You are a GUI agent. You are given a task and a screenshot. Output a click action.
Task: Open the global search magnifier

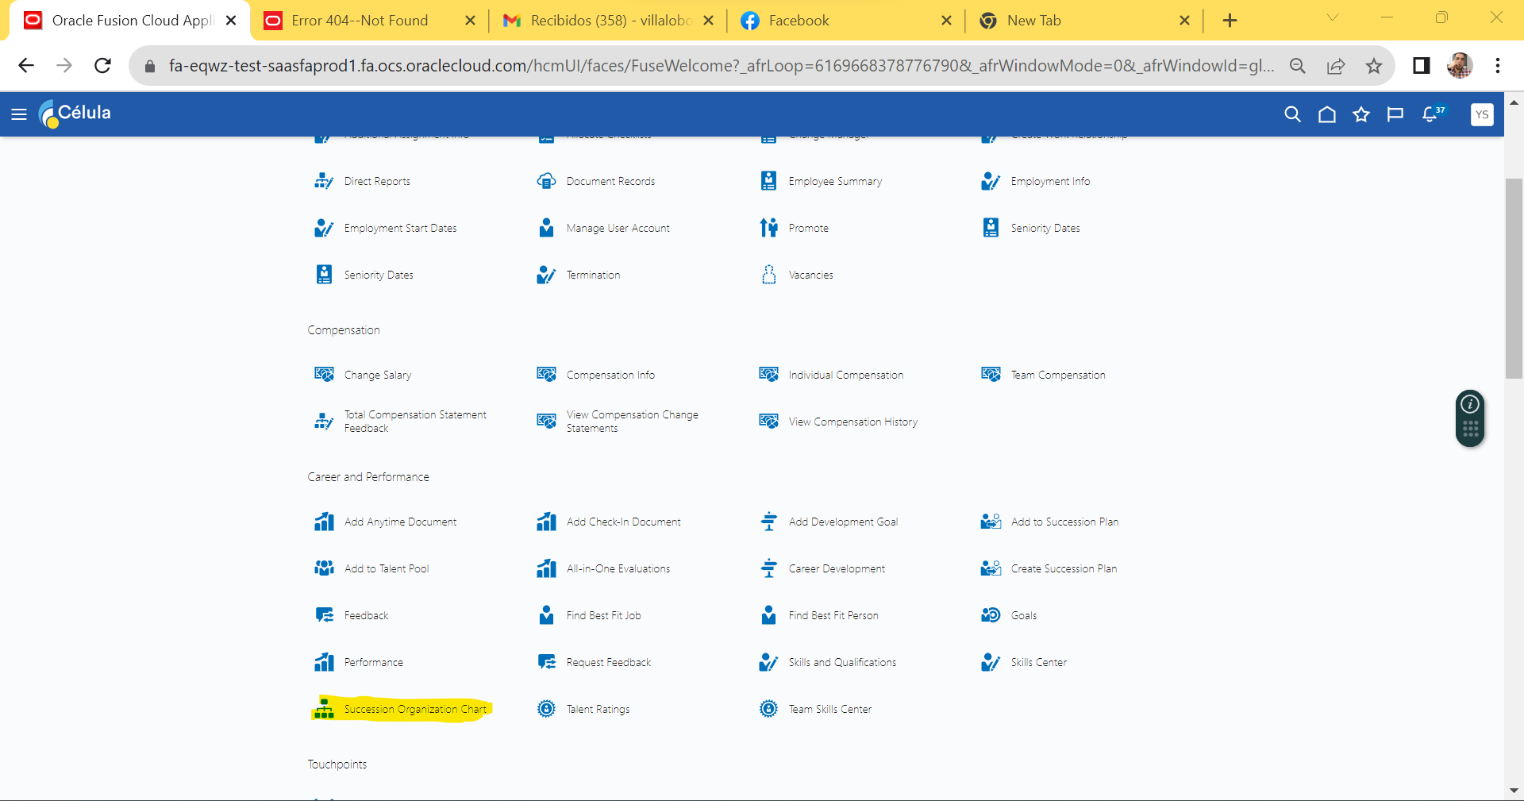point(1292,114)
